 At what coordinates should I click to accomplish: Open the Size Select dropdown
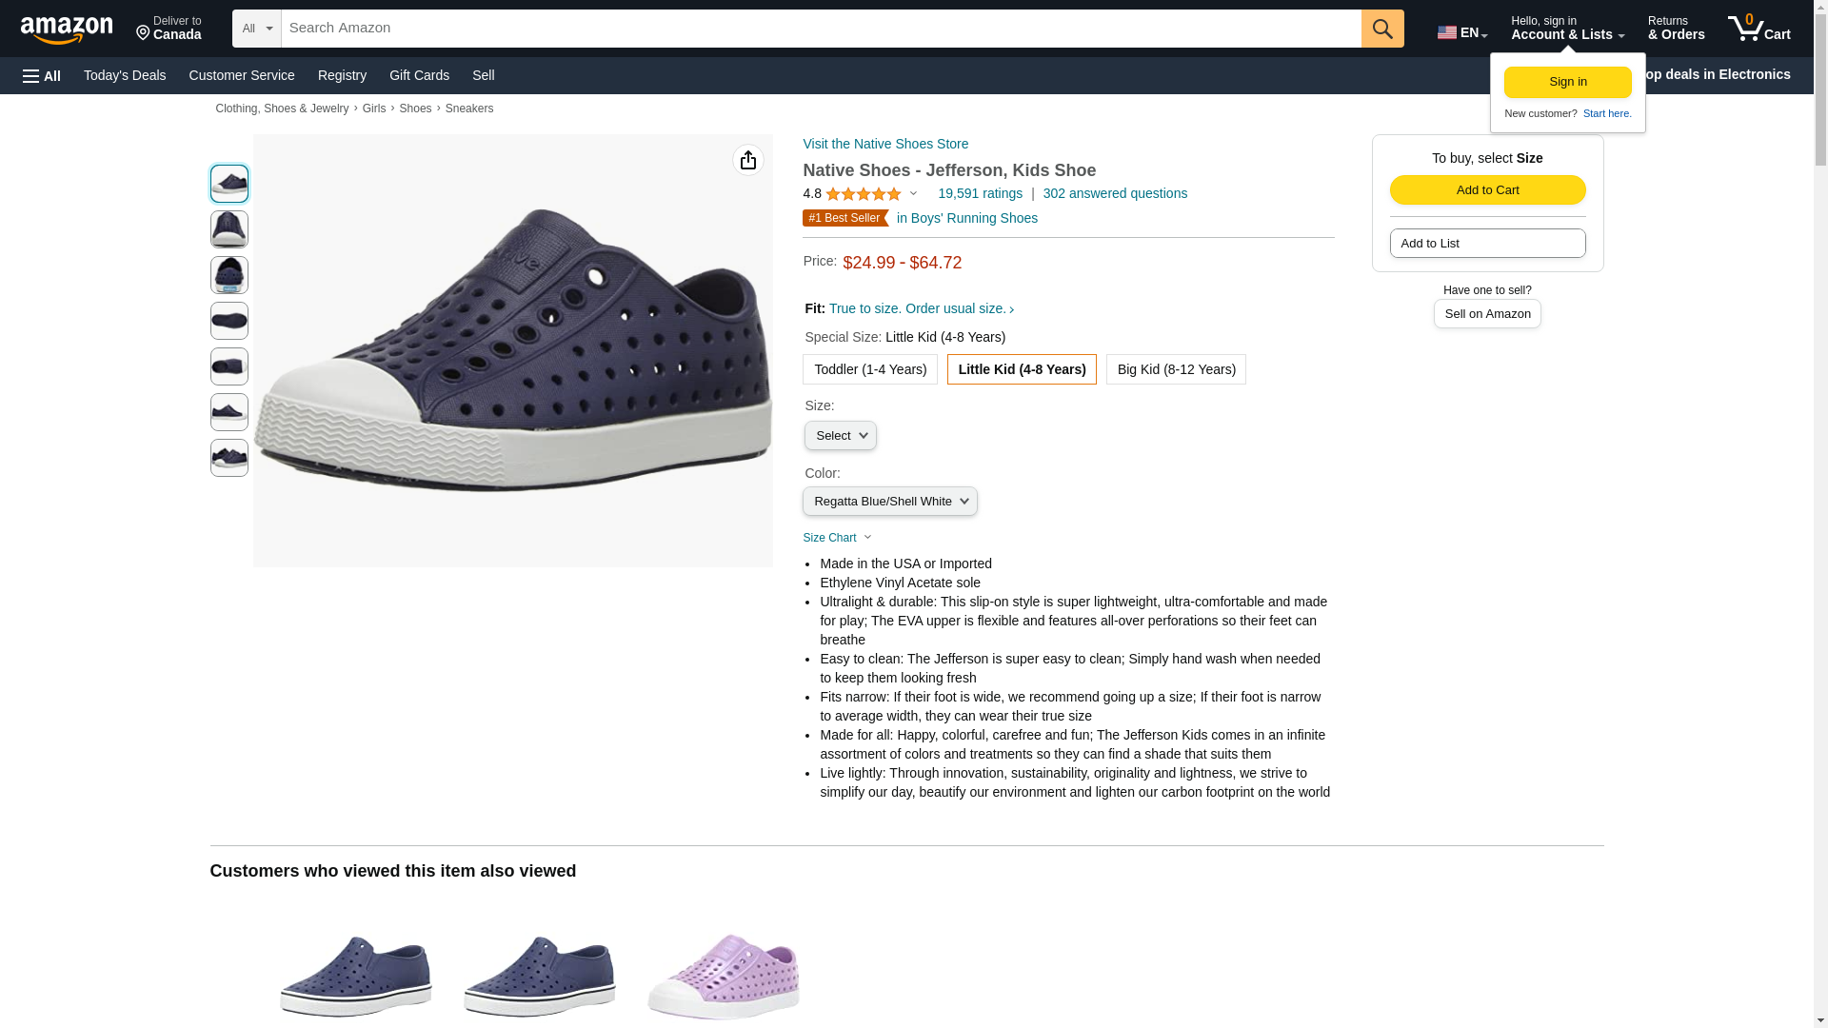pyautogui.click(x=840, y=436)
